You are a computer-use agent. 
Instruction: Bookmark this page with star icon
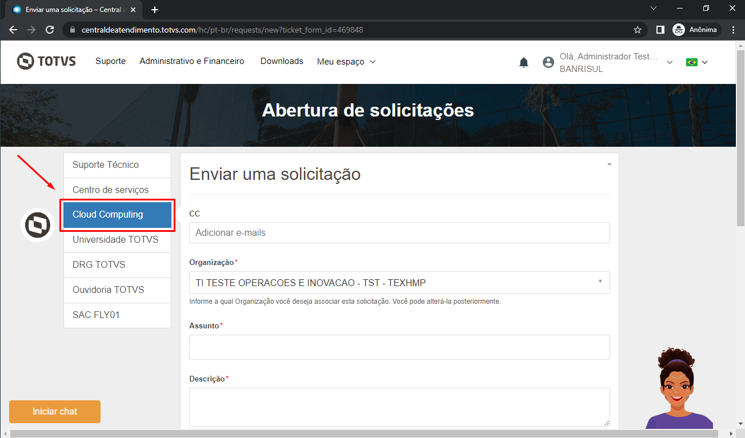pos(638,30)
